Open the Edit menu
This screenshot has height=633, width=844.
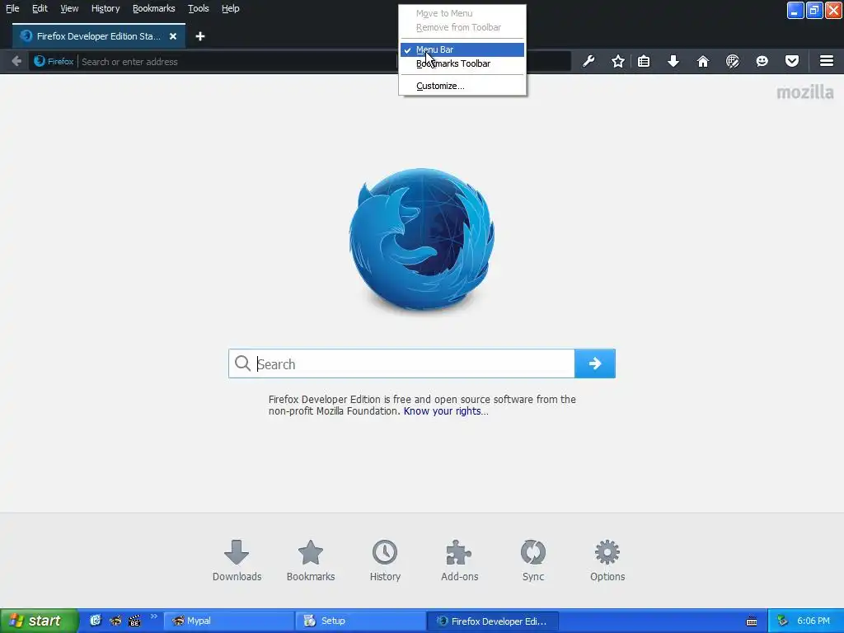(x=40, y=8)
